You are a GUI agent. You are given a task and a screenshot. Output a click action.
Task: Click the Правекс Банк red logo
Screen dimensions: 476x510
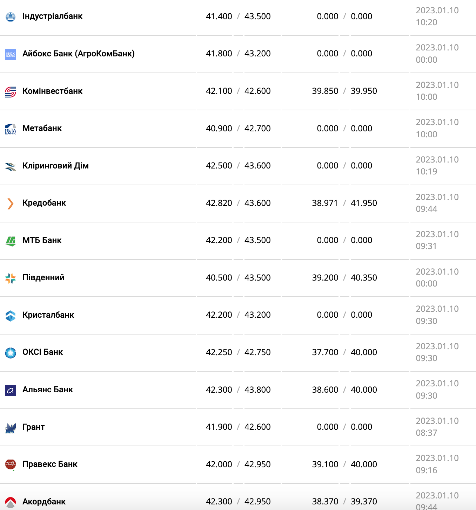(11, 465)
